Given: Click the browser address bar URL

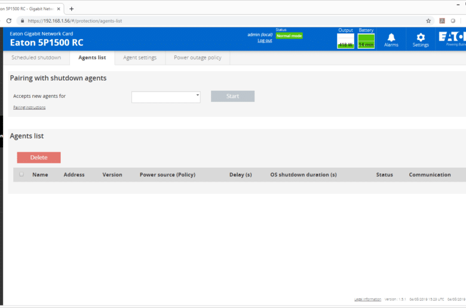Looking at the screenshot, I should pos(75,21).
